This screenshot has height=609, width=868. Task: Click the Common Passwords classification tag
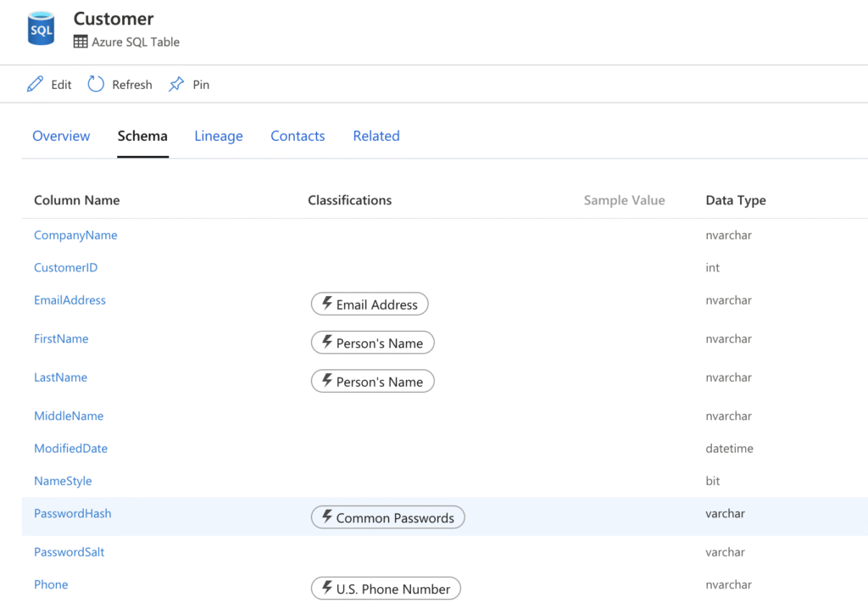pos(388,517)
